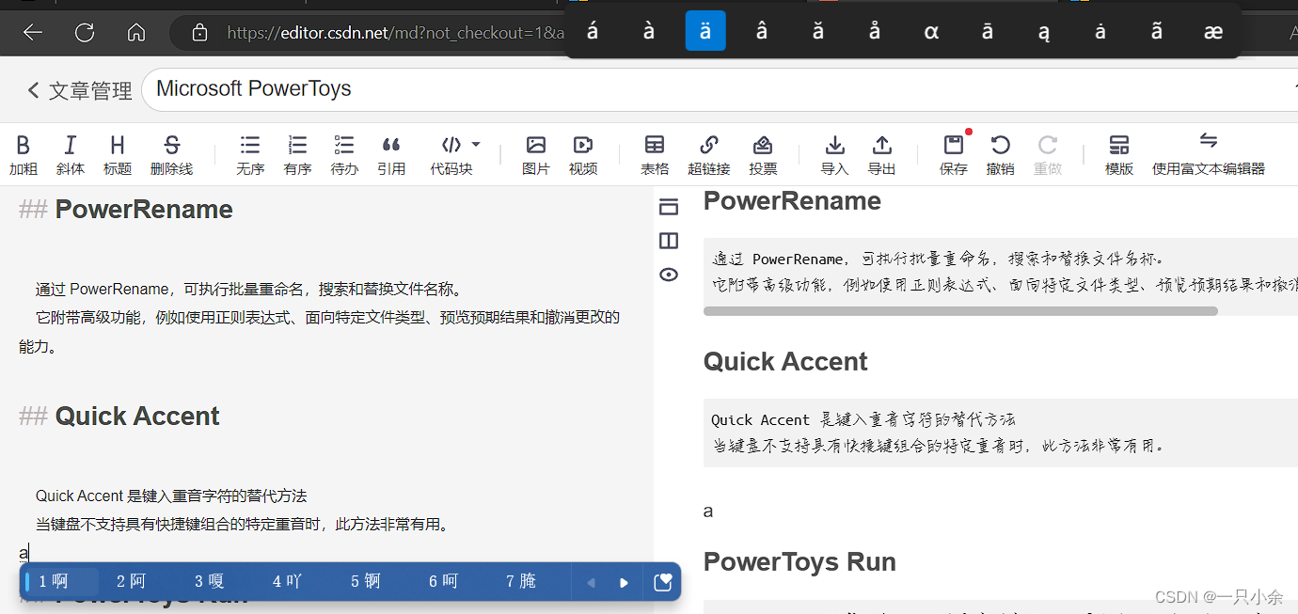1298x614 pixels.
Task: Switch to rich text editor (使用富文本编辑器)
Action: [1209, 155]
